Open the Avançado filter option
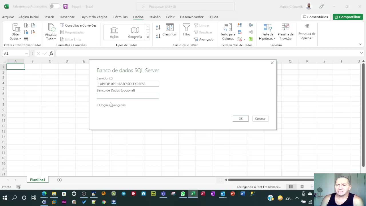Viewport: 366px width, 206px height. tap(204, 39)
